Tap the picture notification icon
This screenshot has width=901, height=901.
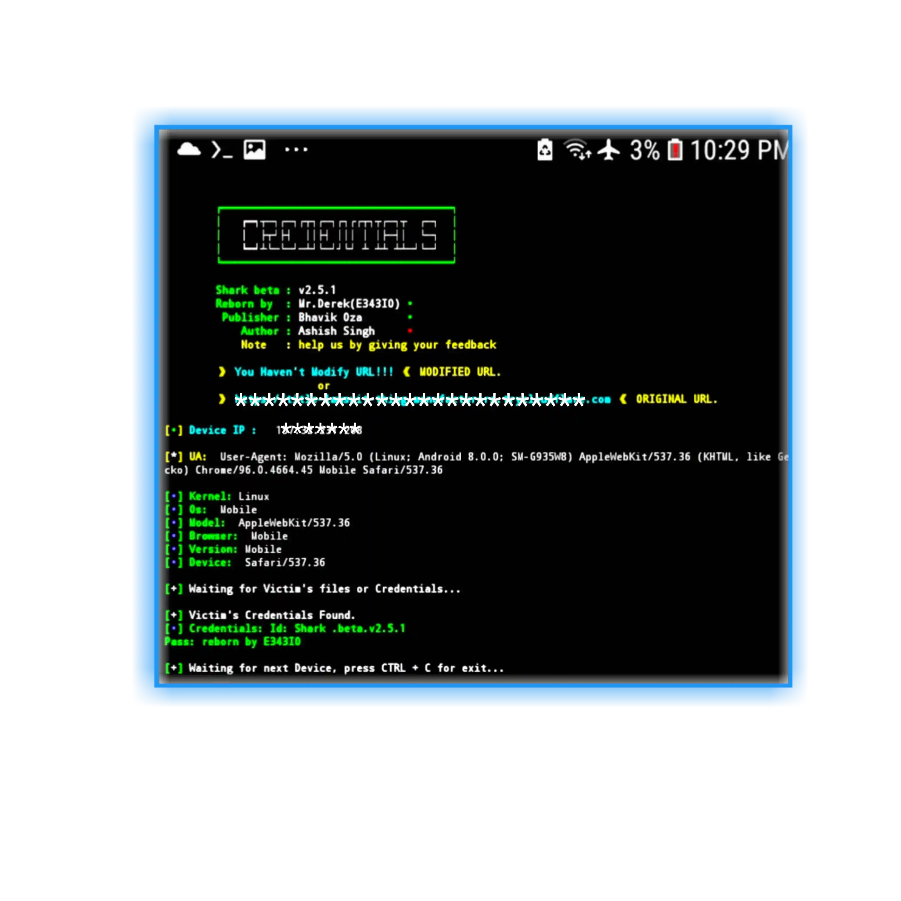tap(255, 150)
